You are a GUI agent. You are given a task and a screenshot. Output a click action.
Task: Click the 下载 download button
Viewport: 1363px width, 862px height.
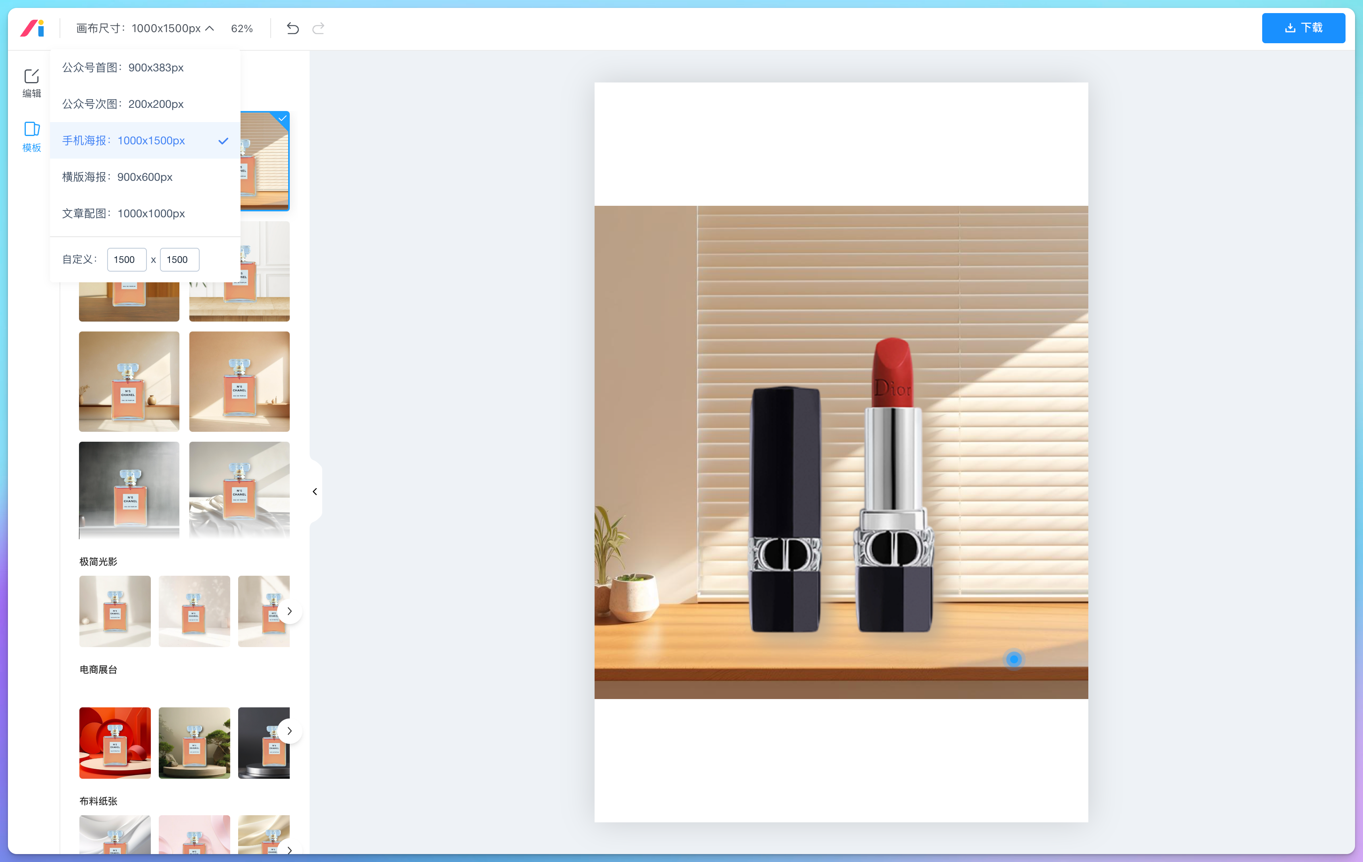pyautogui.click(x=1303, y=28)
